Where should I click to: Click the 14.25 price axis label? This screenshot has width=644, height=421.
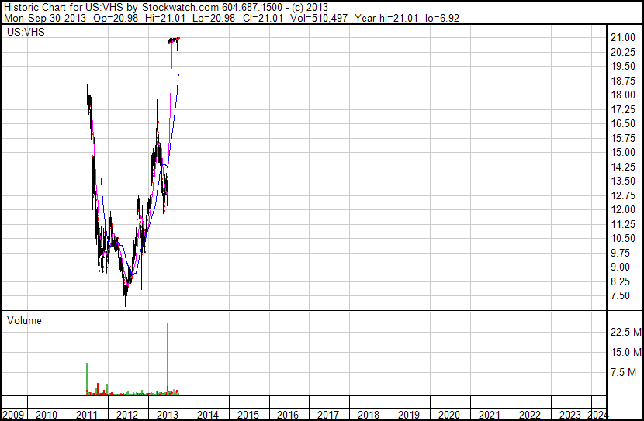coord(623,167)
